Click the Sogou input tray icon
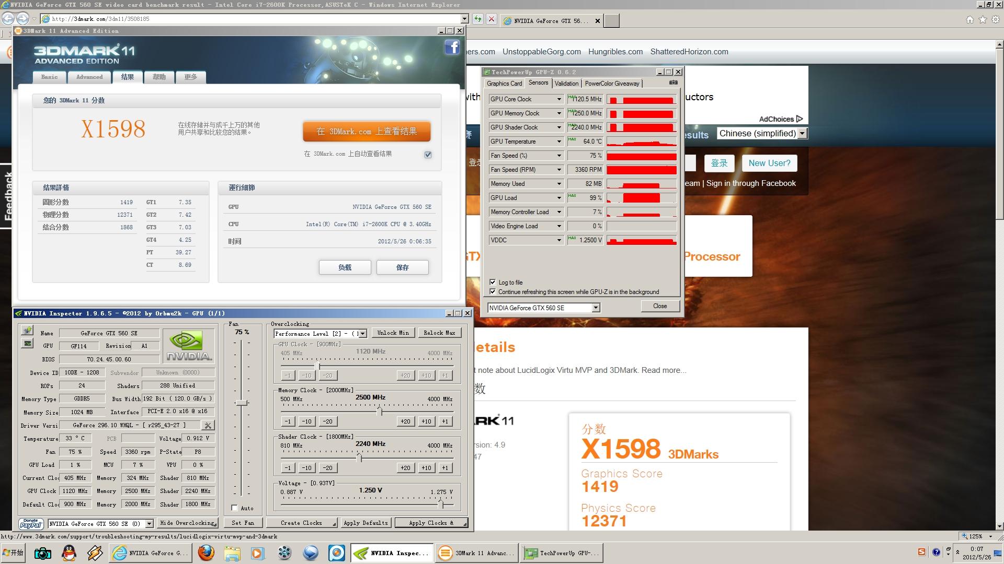The image size is (1004, 564). point(922,552)
